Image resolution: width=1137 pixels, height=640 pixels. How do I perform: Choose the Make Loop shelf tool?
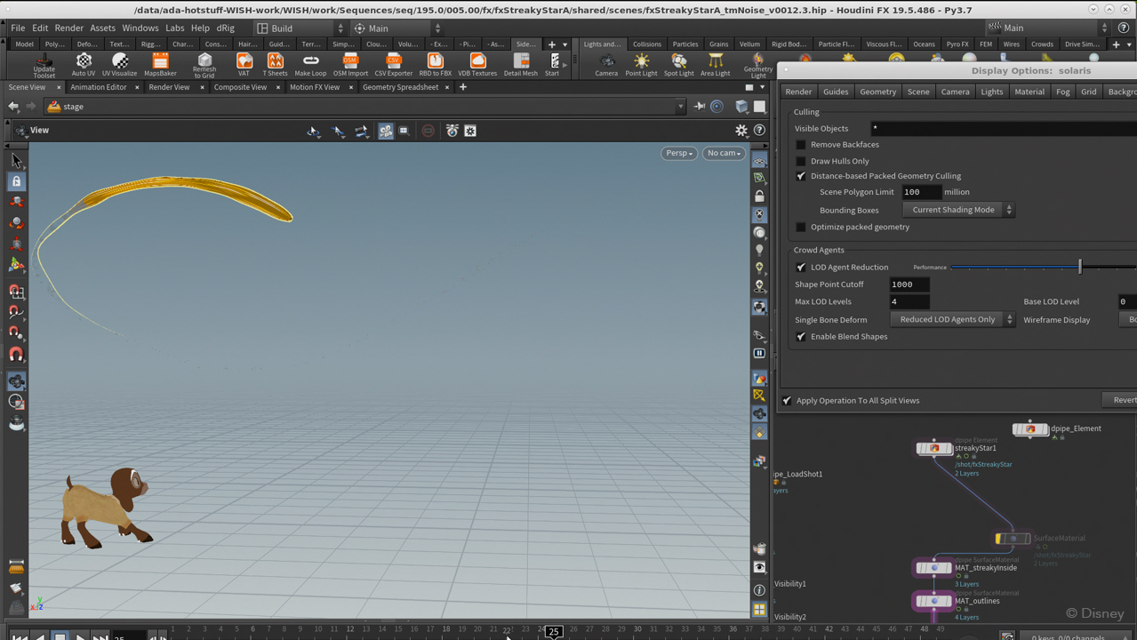point(310,65)
